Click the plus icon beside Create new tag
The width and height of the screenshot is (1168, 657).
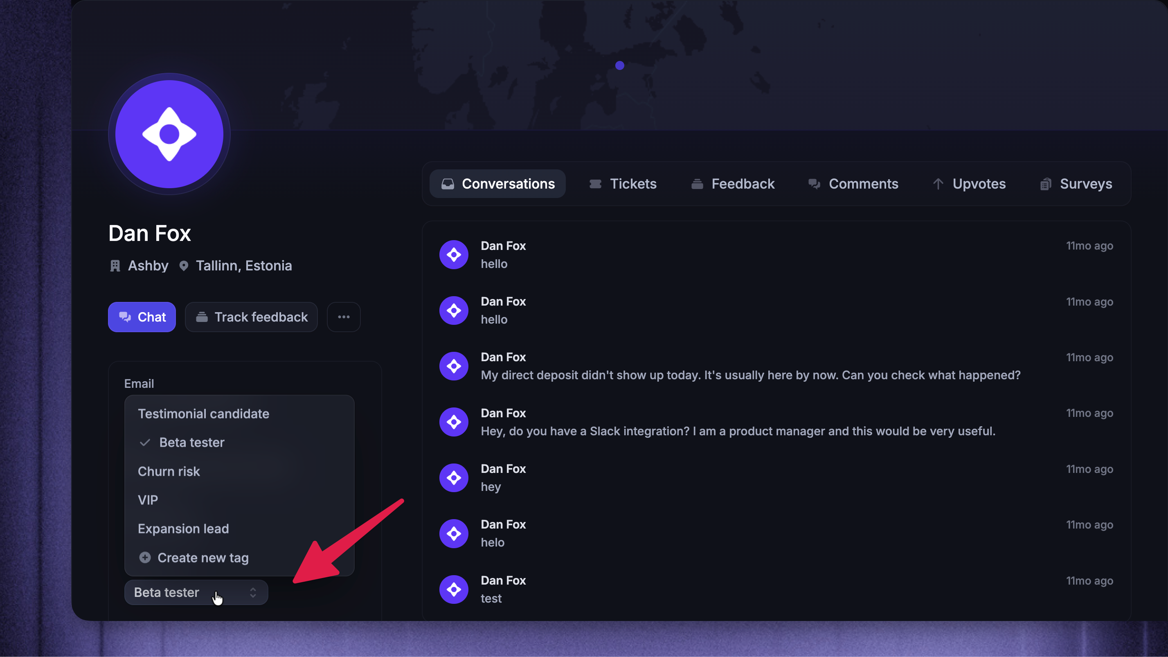click(145, 557)
